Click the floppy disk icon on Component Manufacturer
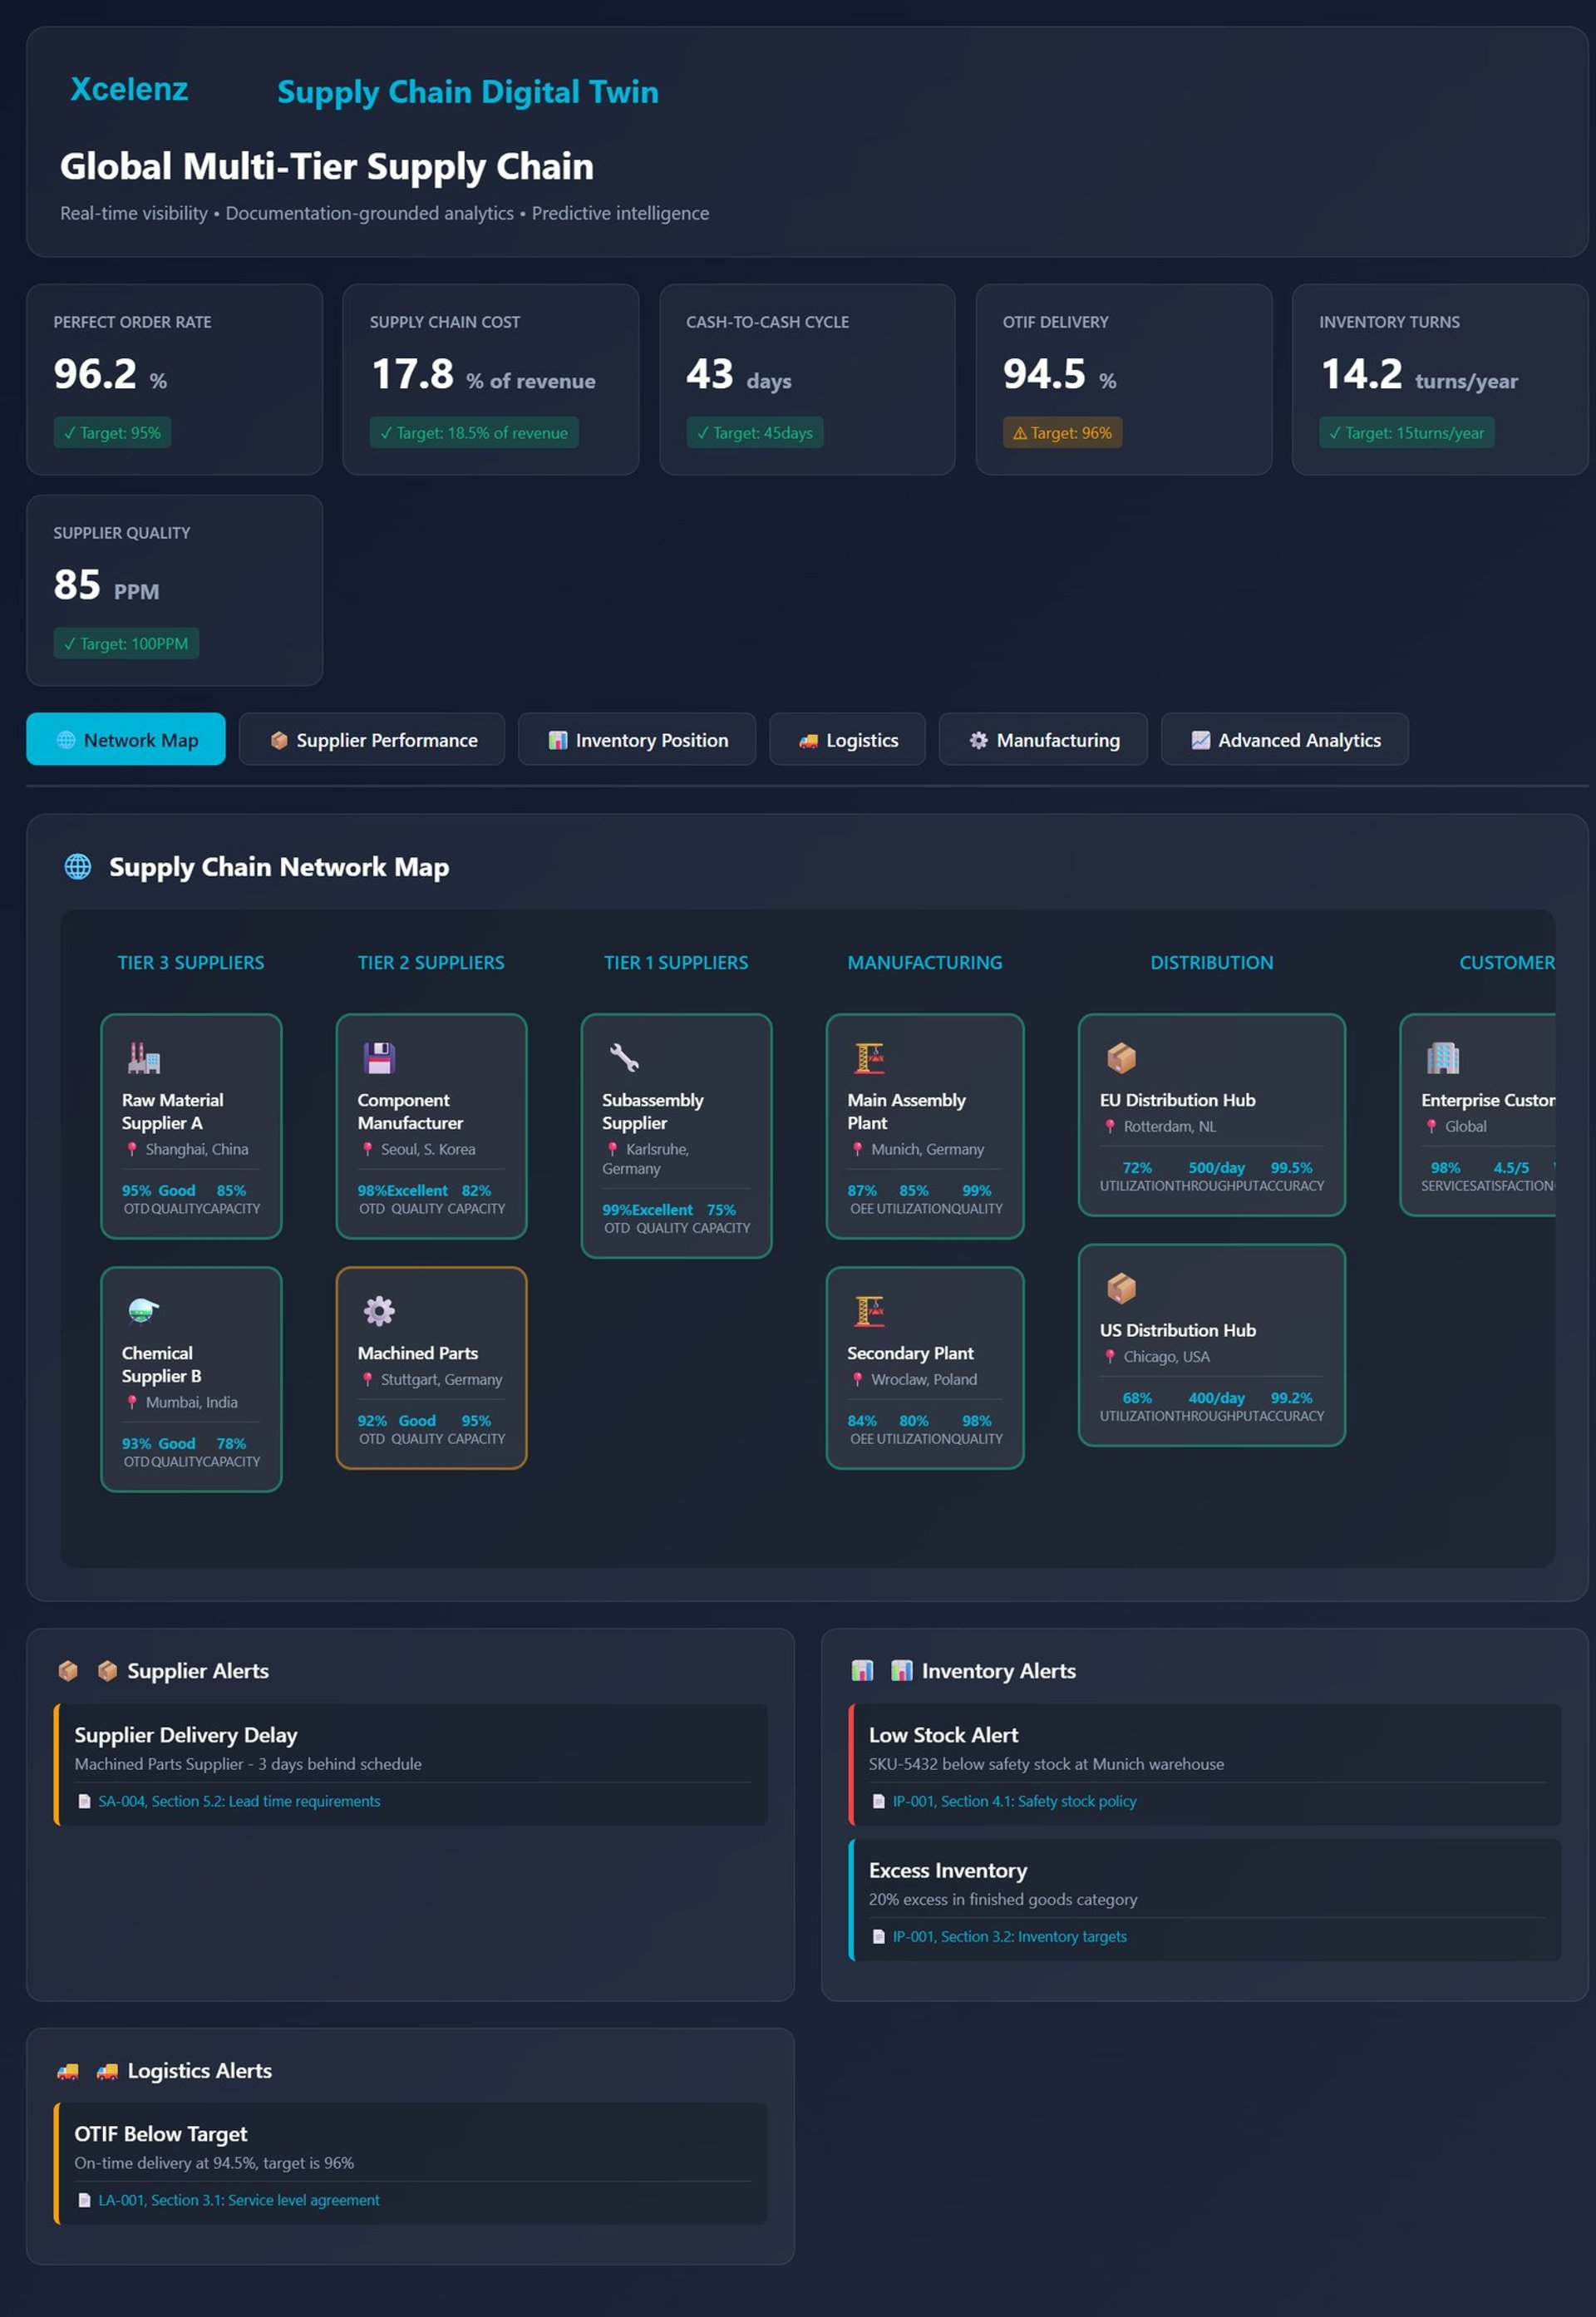Image resolution: width=1596 pixels, height=2317 pixels. [379, 1057]
